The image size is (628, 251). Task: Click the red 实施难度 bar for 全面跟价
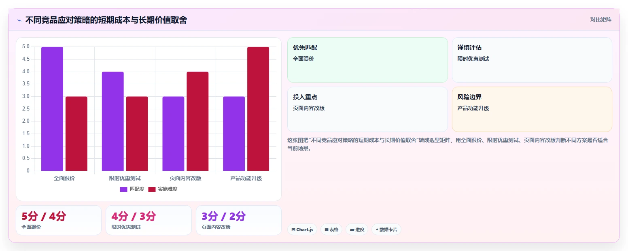(x=76, y=134)
